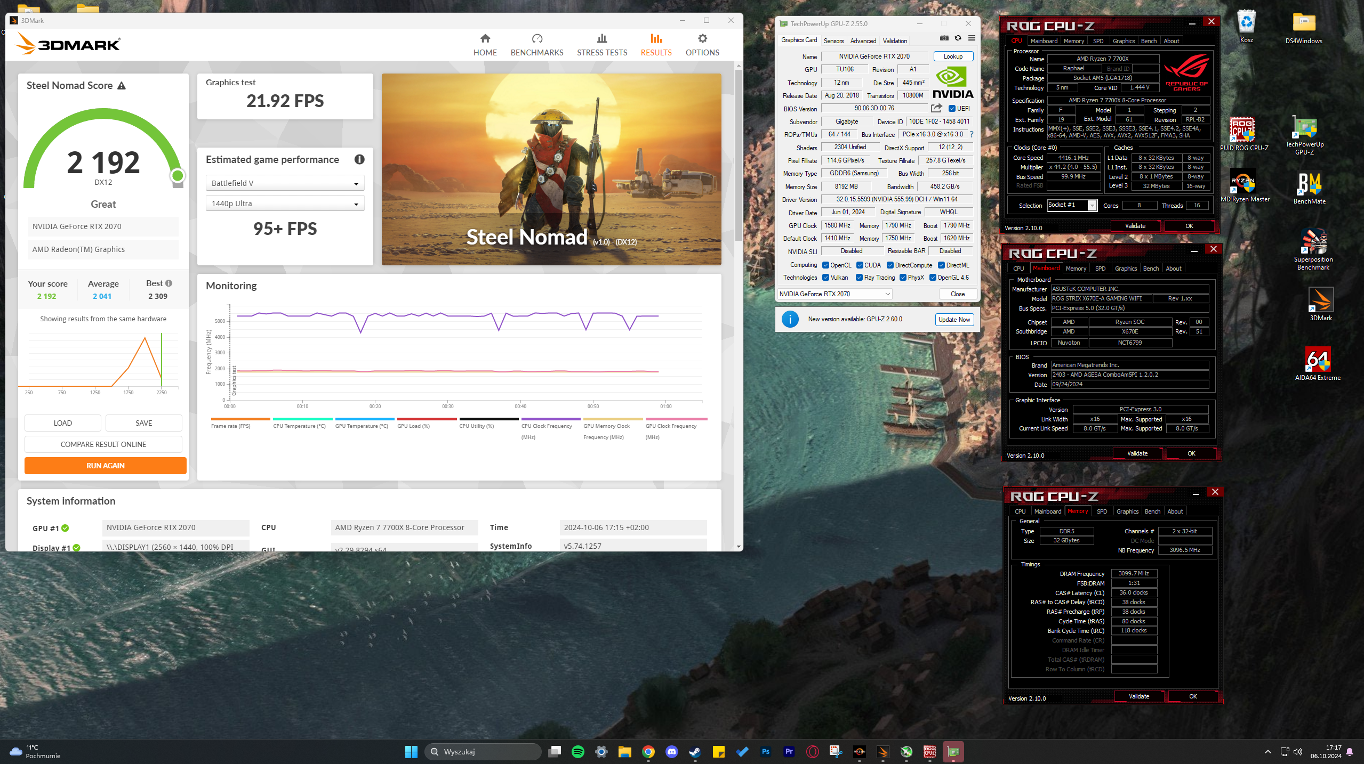The image size is (1364, 764).
Task: Click the Steel Nomad score gauge marker
Action: point(177,175)
